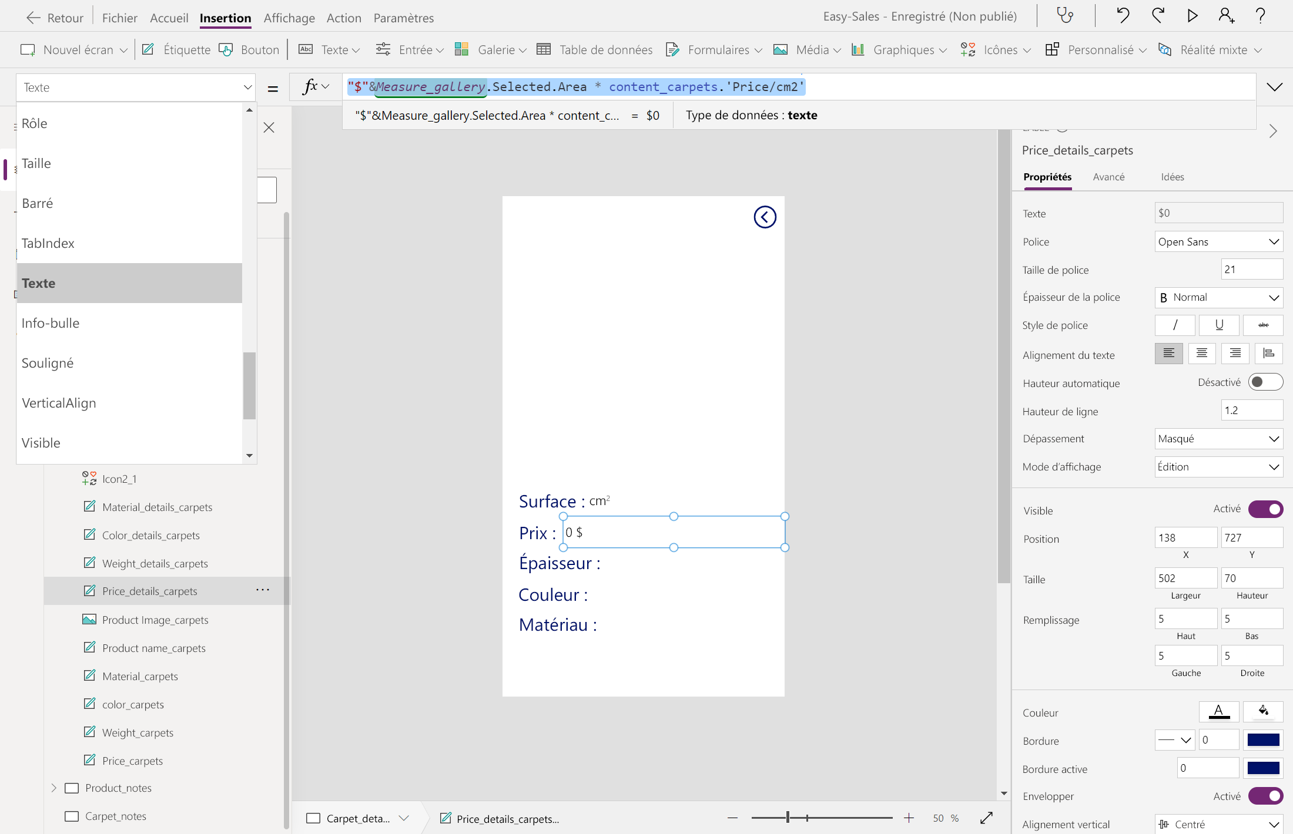Undo the last action
This screenshot has height=834, width=1293.
click(1123, 16)
